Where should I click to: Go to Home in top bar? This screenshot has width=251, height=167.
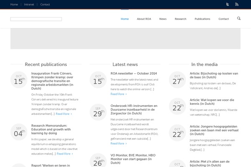[14, 5]
